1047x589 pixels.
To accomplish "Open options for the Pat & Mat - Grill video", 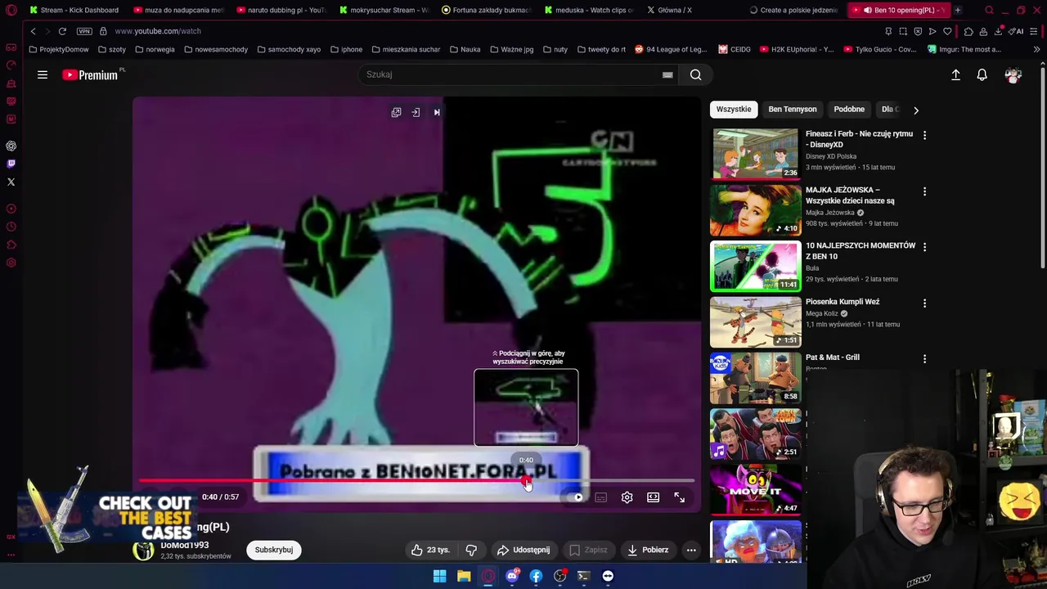I will coord(924,358).
